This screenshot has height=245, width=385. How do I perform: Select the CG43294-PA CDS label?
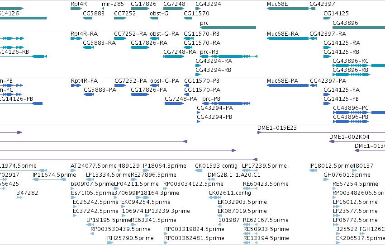[215, 108]
